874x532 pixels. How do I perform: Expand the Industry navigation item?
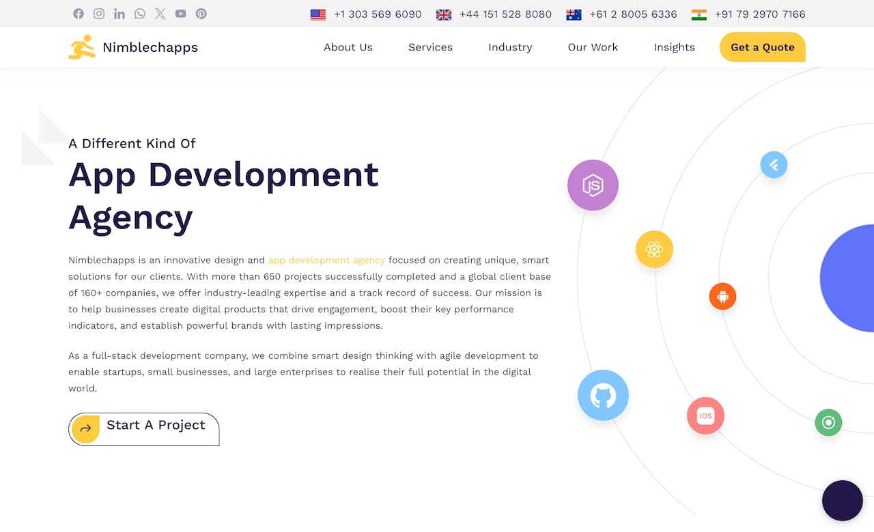[510, 47]
